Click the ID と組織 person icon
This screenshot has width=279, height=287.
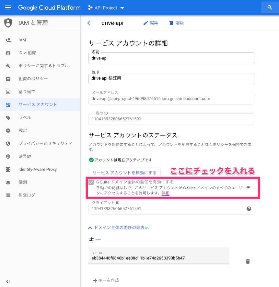point(8,53)
